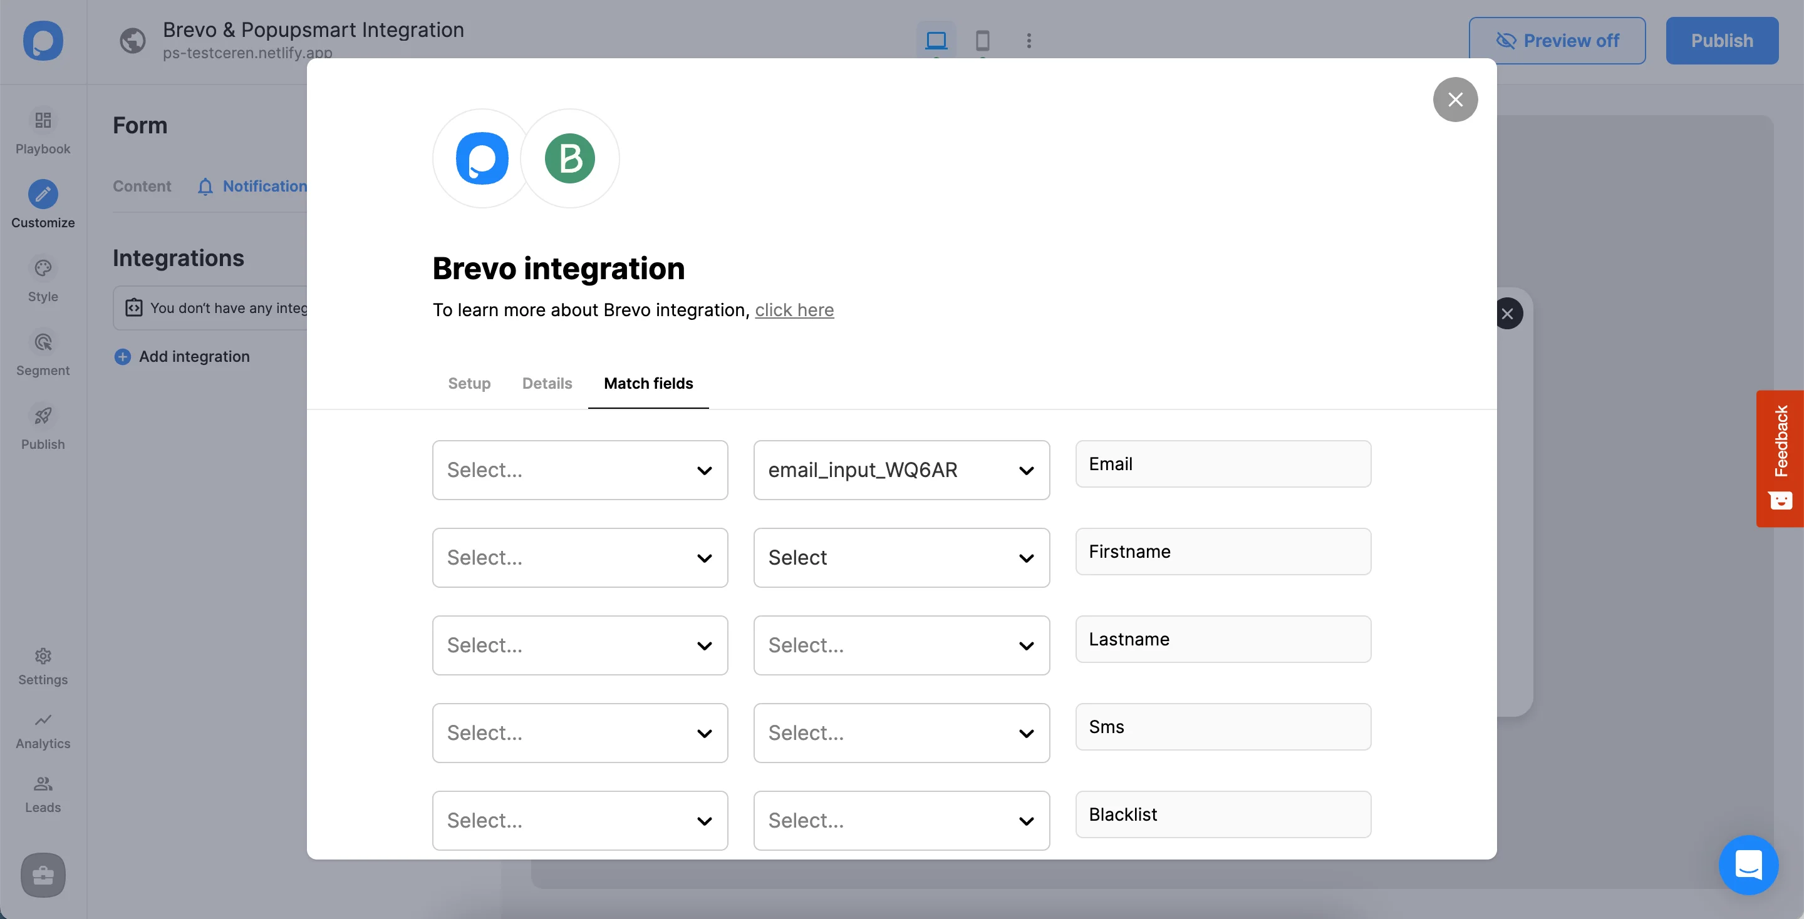The width and height of the screenshot is (1804, 919).
Task: Click the blue Publish button in the header
Action: coord(1721,41)
